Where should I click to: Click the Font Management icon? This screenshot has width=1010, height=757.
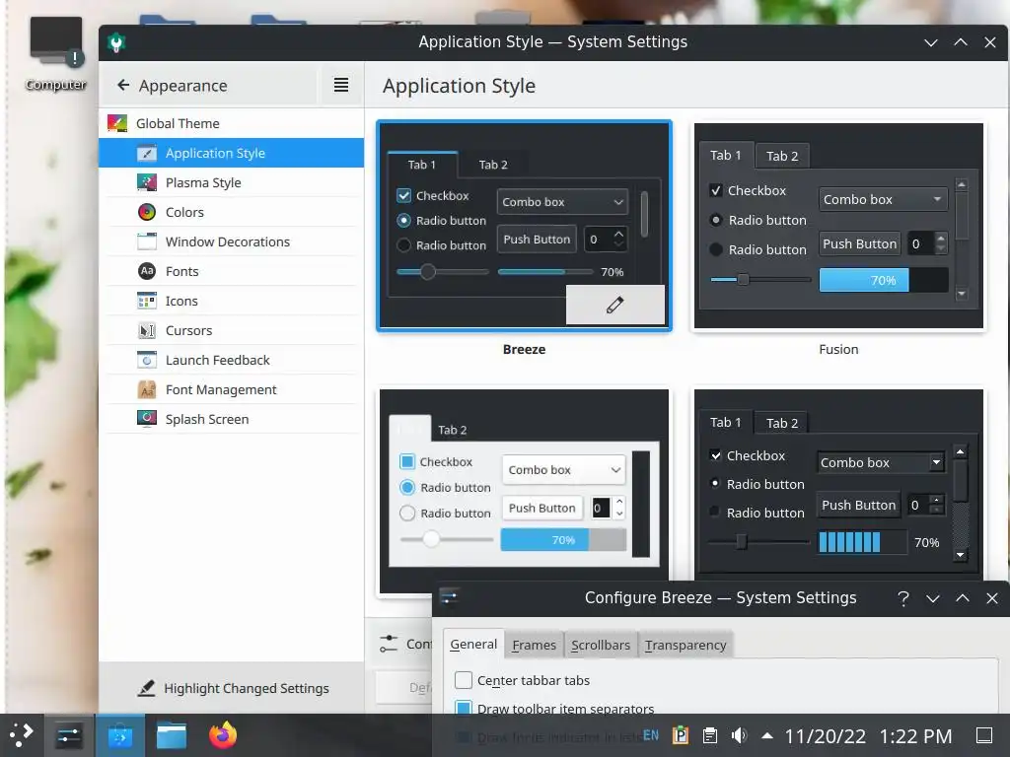click(x=147, y=389)
